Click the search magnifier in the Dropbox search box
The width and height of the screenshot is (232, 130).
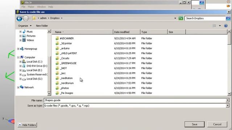click(x=228, y=18)
